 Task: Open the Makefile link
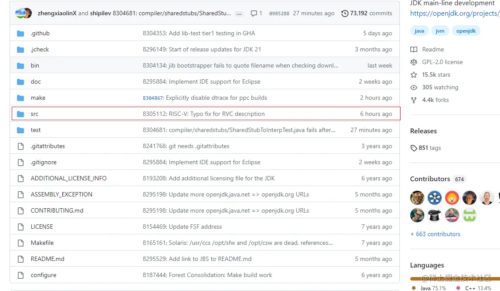click(42, 243)
